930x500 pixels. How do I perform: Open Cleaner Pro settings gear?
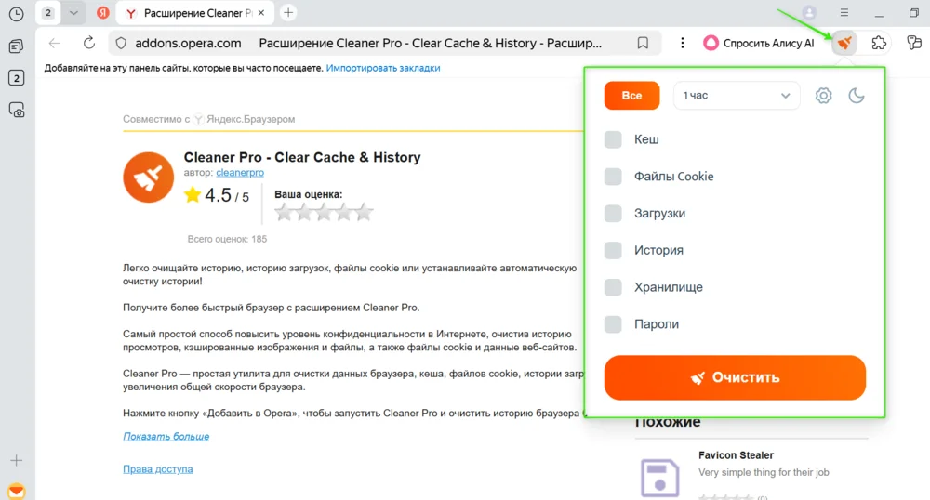click(823, 96)
